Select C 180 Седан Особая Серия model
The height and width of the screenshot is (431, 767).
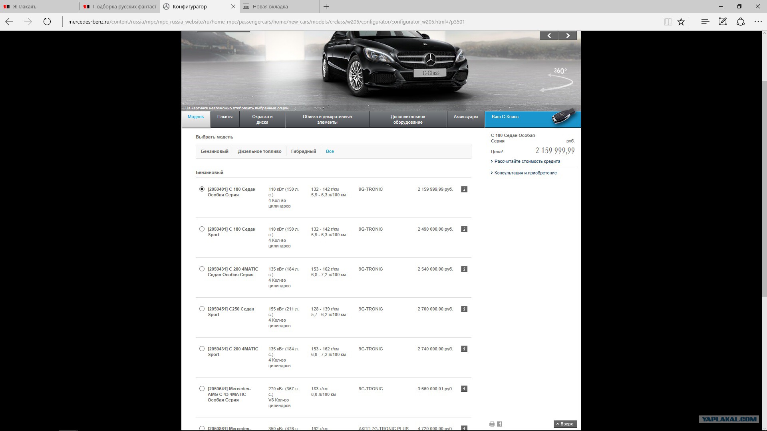coord(202,189)
